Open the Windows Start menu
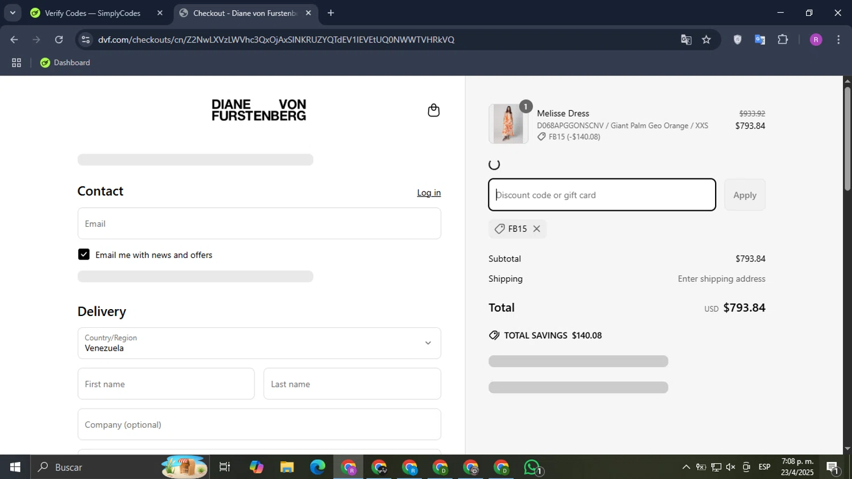This screenshot has width=852, height=479. point(15,467)
